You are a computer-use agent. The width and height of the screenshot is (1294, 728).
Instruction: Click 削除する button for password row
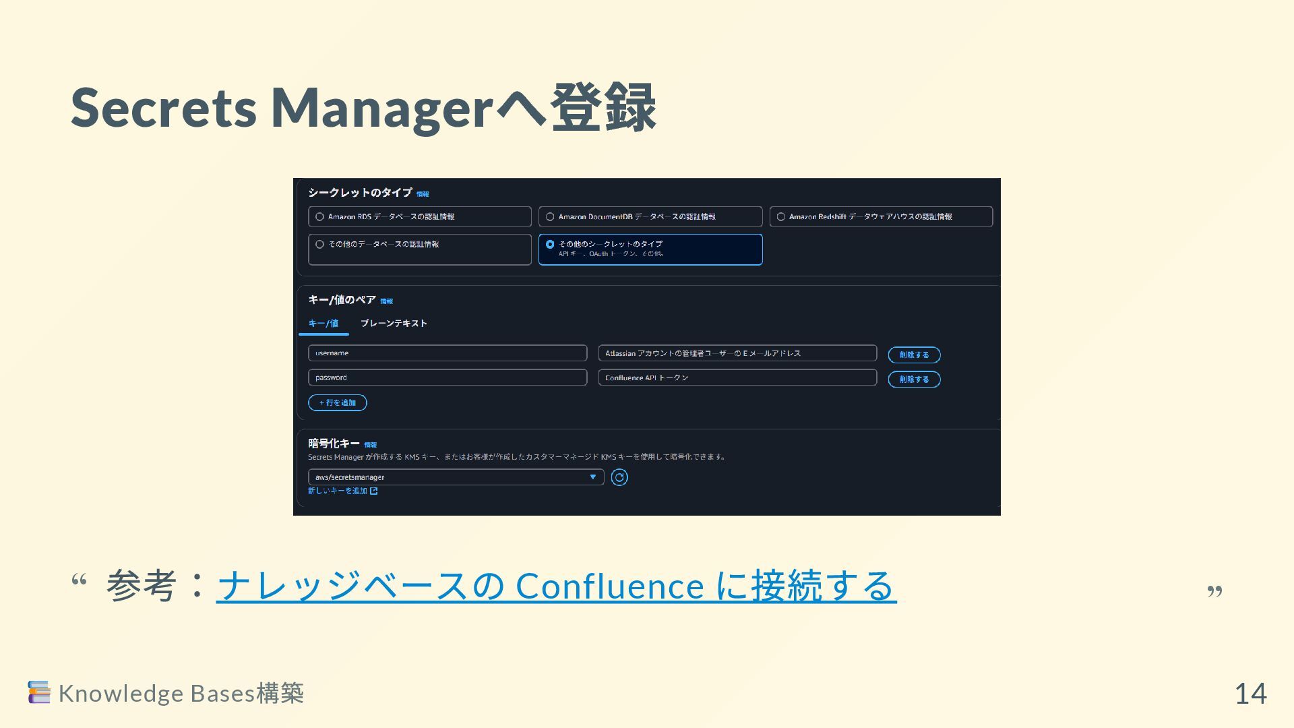tap(914, 380)
